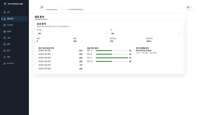Image resolution: width=204 pixels, height=115 pixels.
Task: Click the 화살 점수 분포 heading
Action: click(x=93, y=48)
